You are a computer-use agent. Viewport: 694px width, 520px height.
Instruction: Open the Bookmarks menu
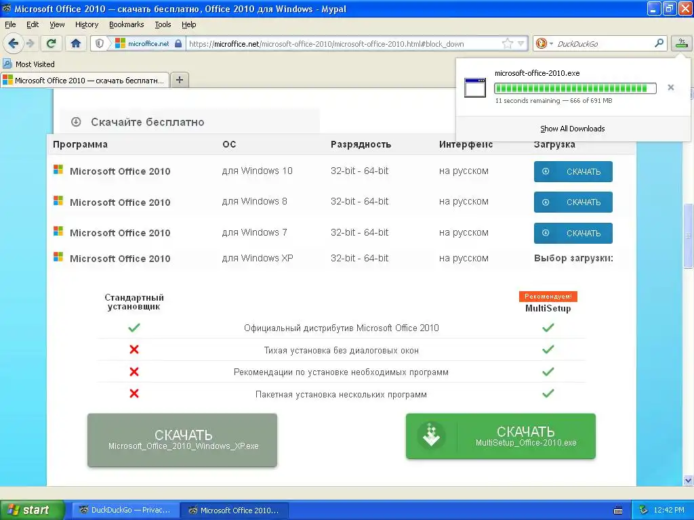pos(126,24)
